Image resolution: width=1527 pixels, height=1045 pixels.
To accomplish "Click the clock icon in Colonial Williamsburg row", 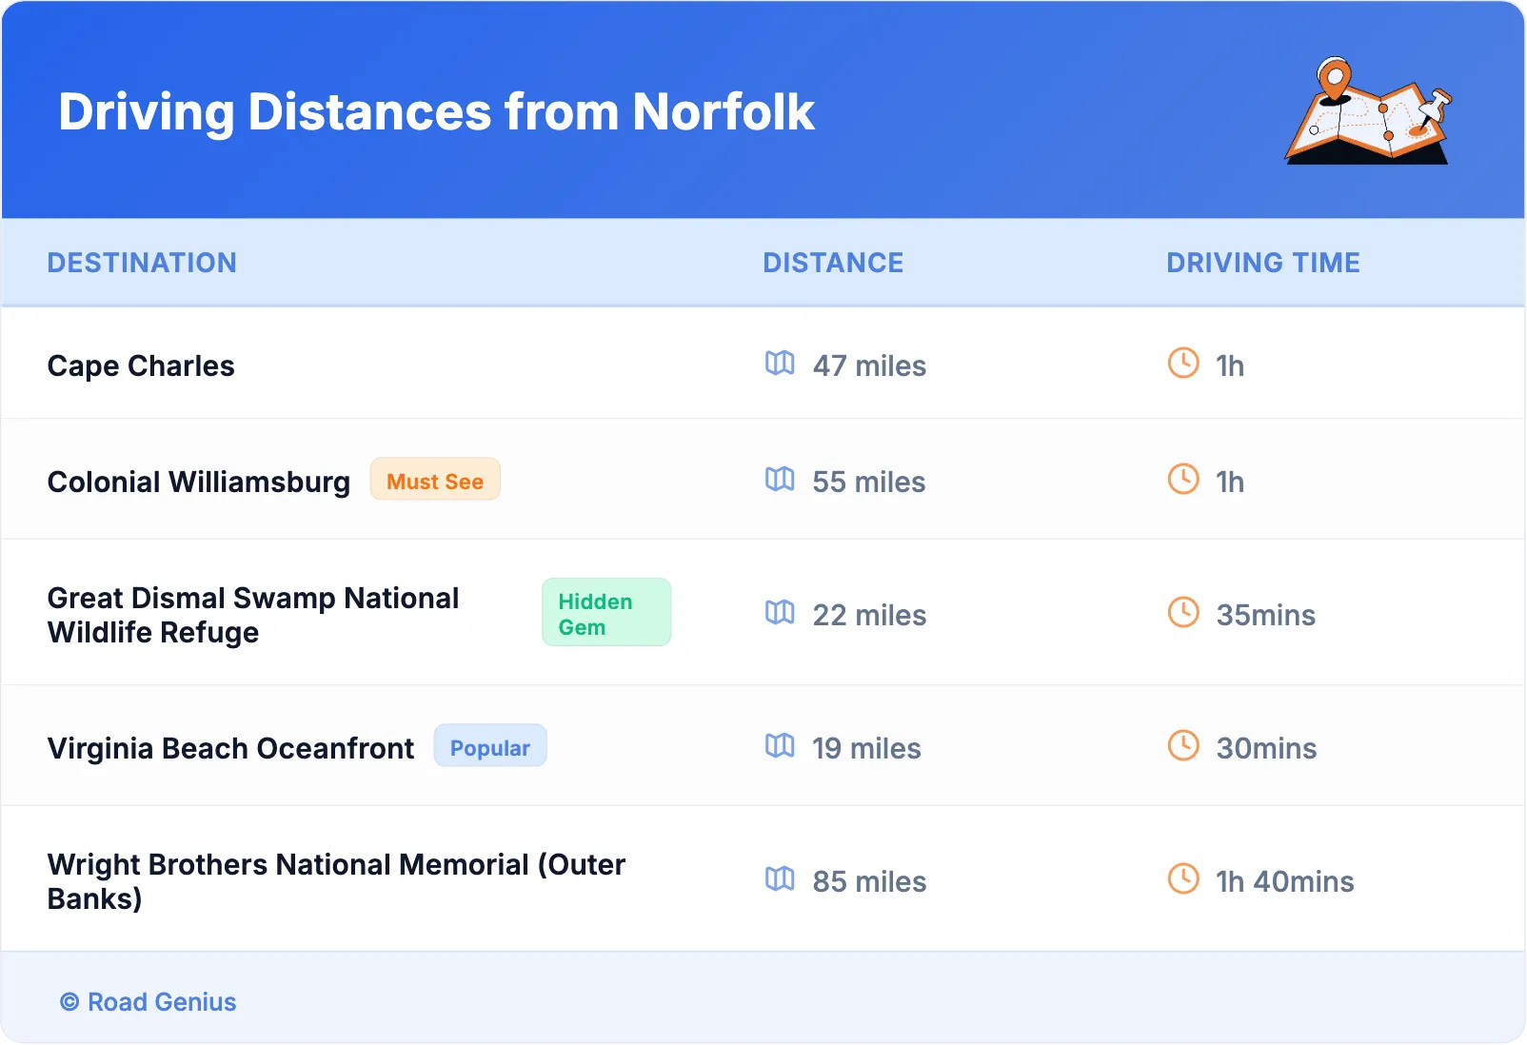I will click(x=1183, y=480).
